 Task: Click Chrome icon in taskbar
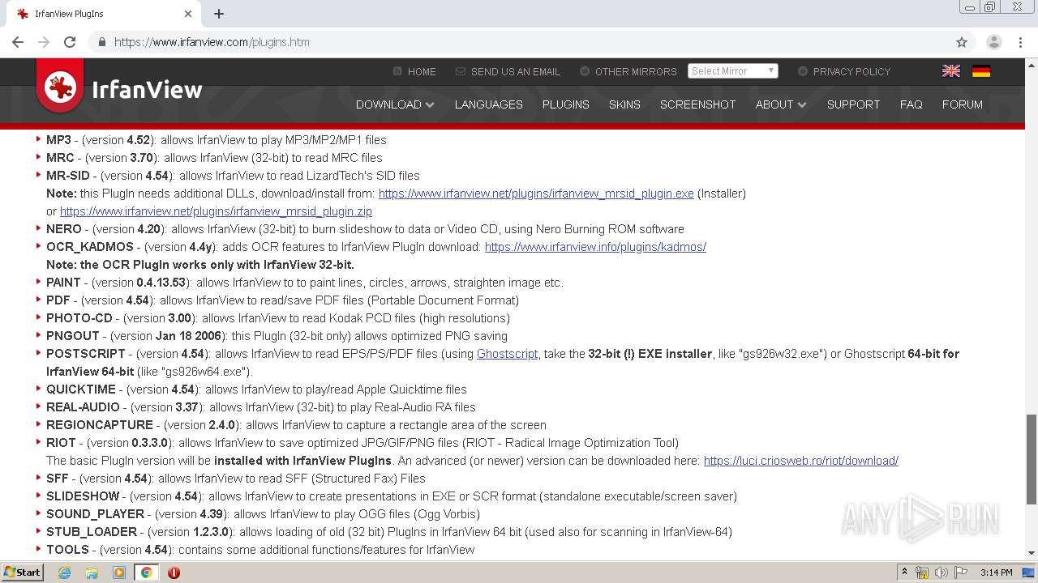[146, 572]
